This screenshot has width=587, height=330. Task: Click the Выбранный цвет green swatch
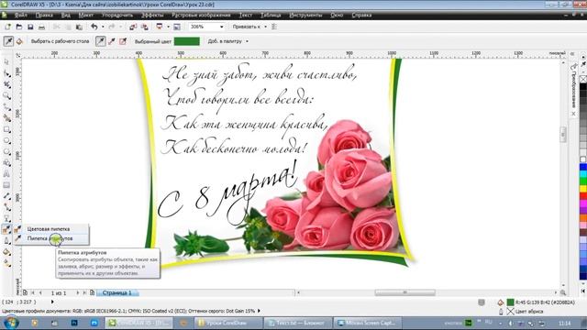pyautogui.click(x=187, y=41)
